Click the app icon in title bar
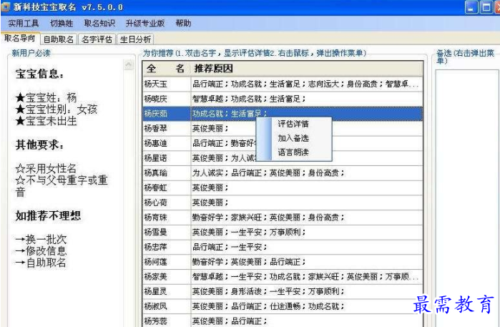The height and width of the screenshot is (327, 500). (x=6, y=7)
